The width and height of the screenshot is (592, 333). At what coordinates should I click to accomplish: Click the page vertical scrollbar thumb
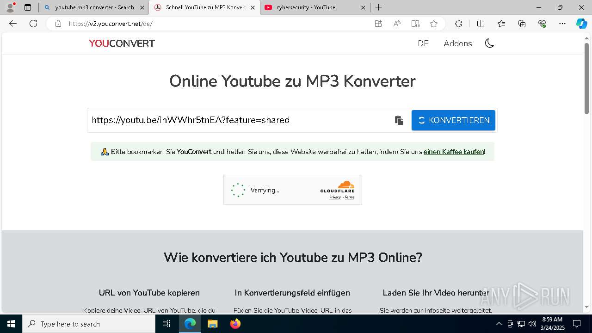(587, 79)
